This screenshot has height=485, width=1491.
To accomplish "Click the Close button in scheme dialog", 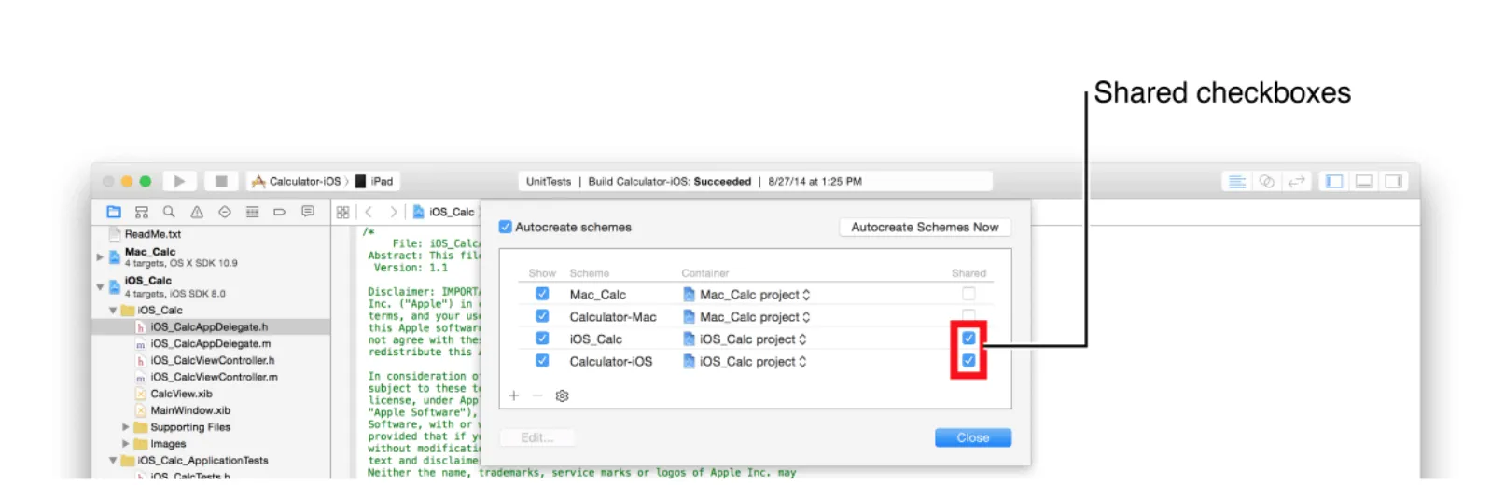I will coord(973,437).
